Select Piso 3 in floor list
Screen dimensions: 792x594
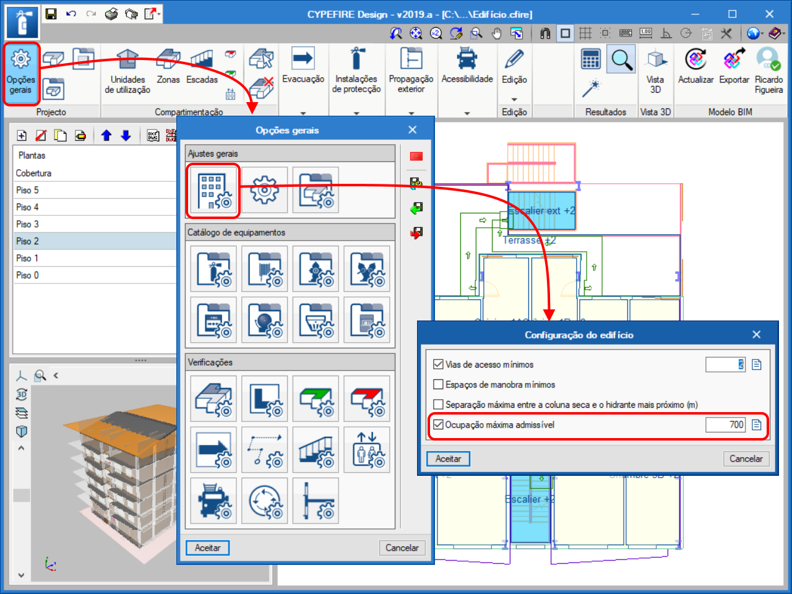tap(95, 224)
